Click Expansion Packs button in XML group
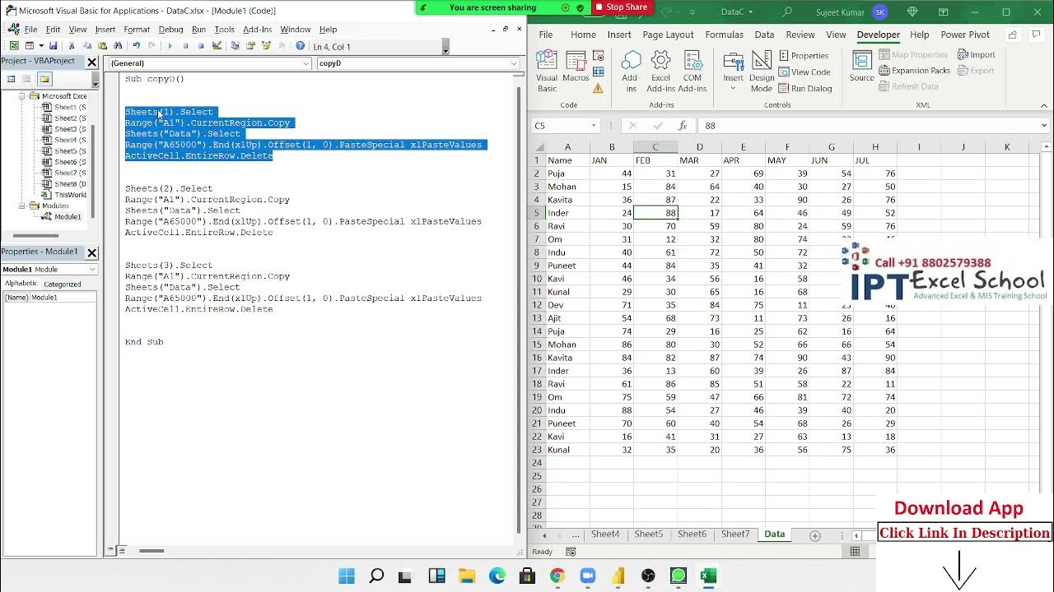 pyautogui.click(x=914, y=71)
